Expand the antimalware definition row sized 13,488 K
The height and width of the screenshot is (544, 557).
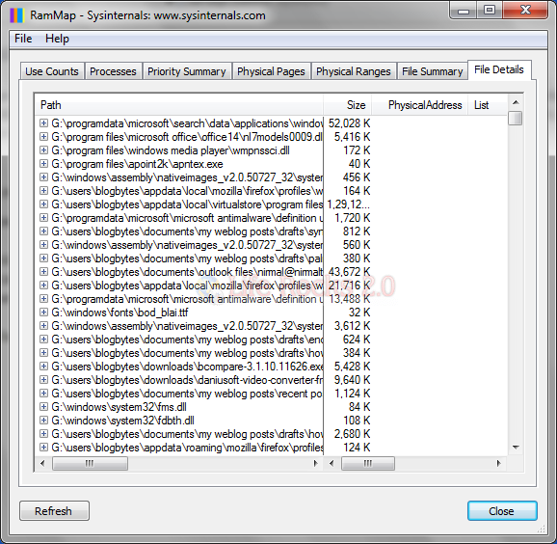(x=43, y=299)
